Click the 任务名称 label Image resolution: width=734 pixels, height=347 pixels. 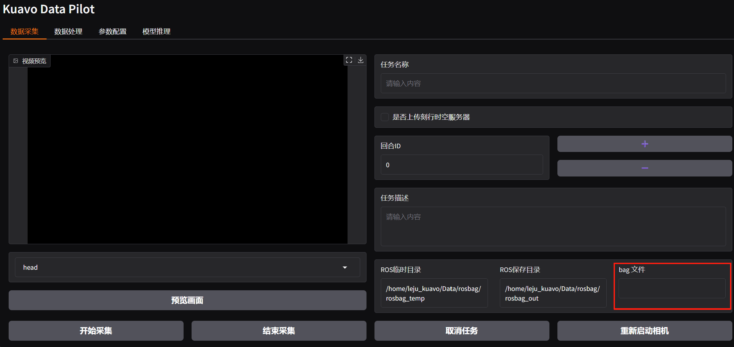click(395, 64)
